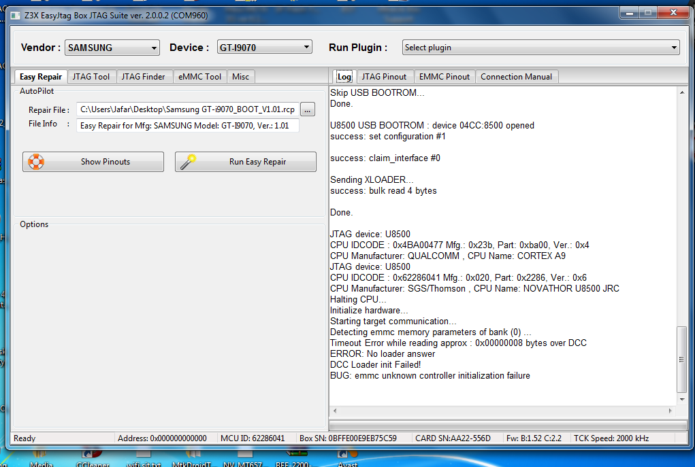Open the CCleaner desktop icon

(93, 459)
